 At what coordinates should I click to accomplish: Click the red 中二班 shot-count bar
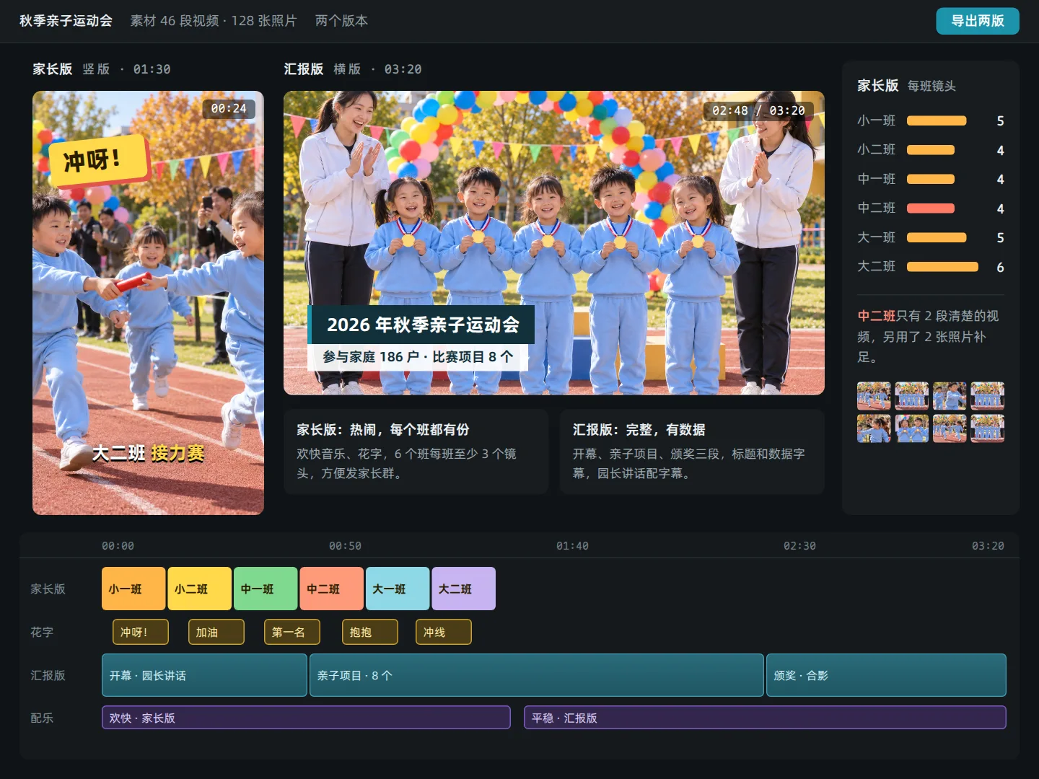click(x=931, y=208)
